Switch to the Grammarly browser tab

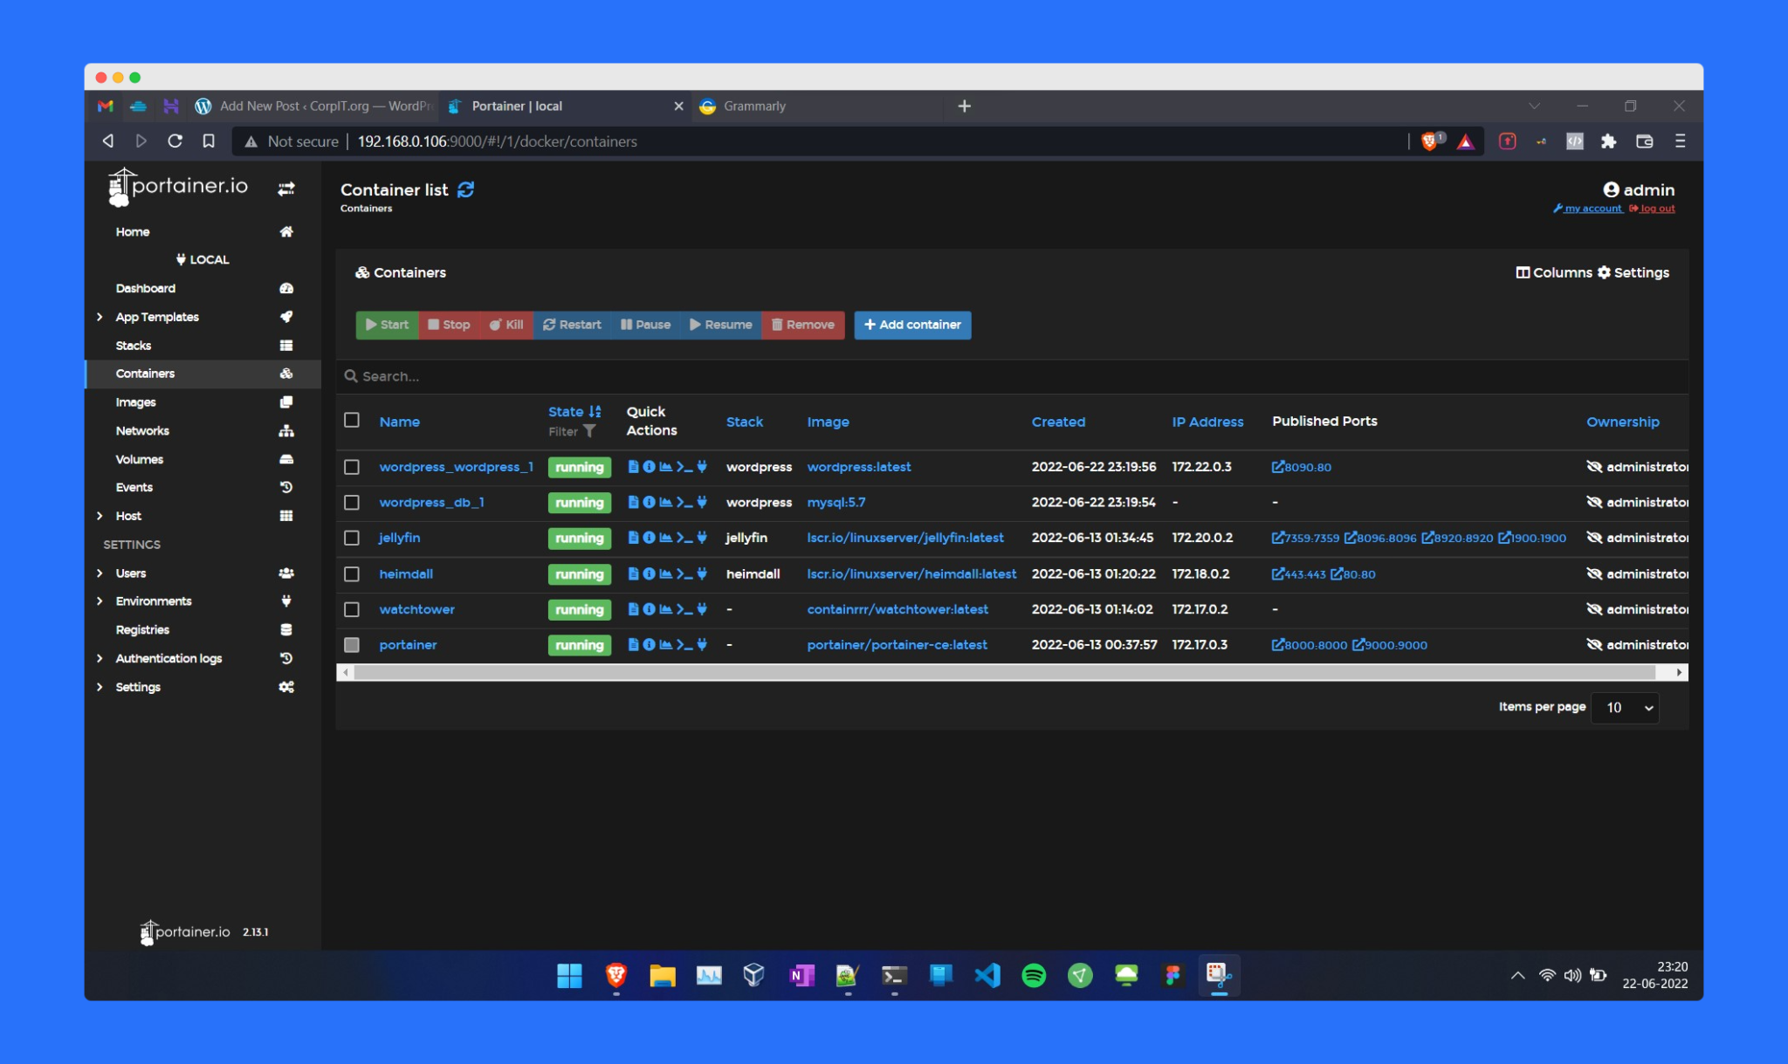pyautogui.click(x=754, y=106)
